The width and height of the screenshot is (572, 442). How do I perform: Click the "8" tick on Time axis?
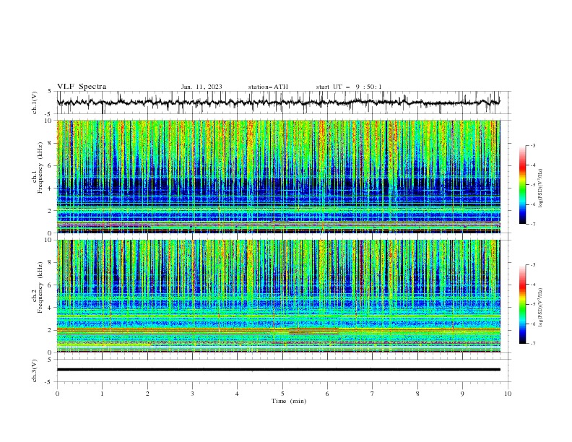click(417, 394)
